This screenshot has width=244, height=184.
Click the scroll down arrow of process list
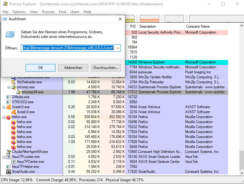[x=242, y=173]
